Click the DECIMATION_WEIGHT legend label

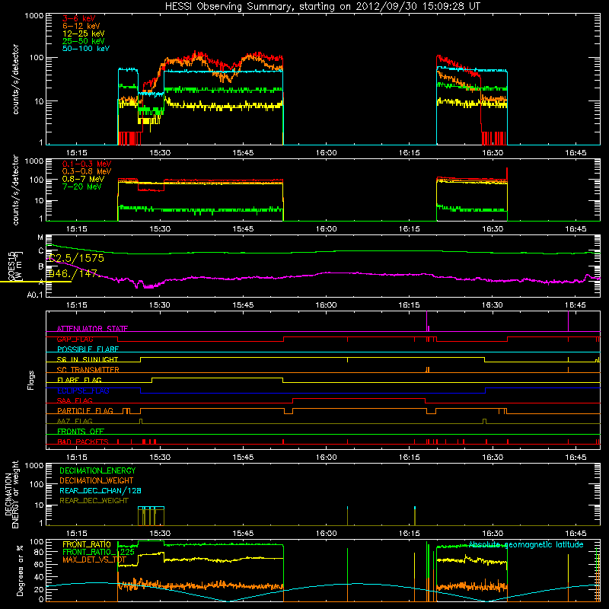click(x=97, y=480)
